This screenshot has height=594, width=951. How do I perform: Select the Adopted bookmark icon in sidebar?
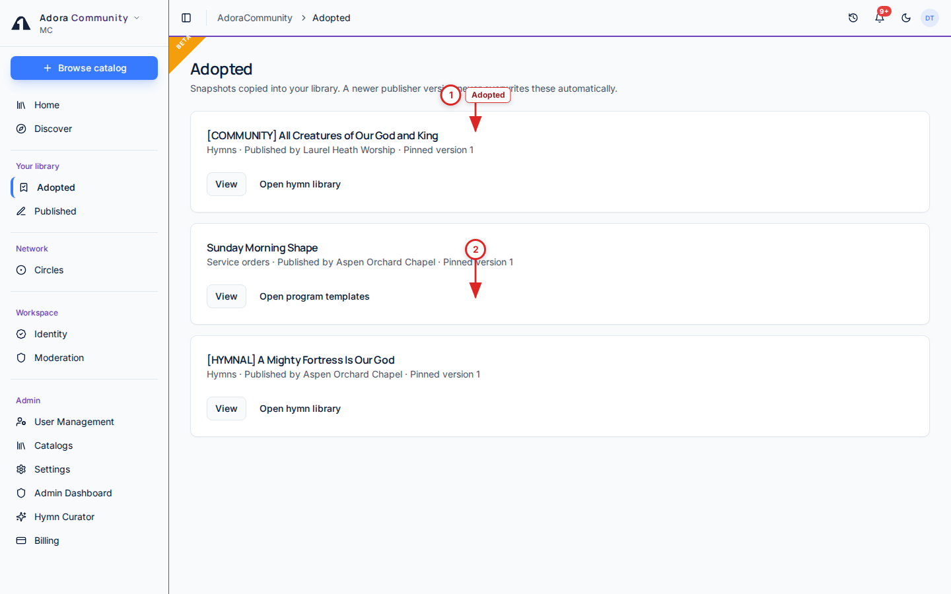point(24,187)
